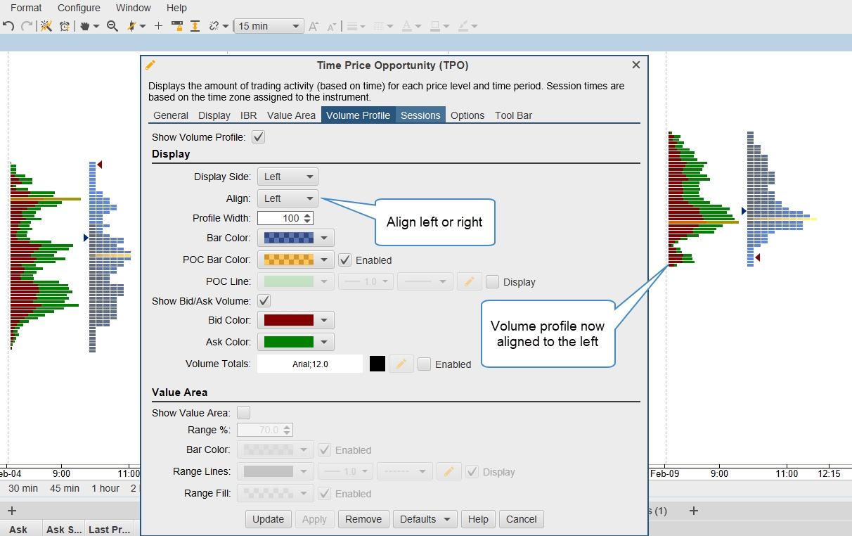Close the Time Price Opportunity dialog
This screenshot has height=536, width=852.
pyautogui.click(x=636, y=65)
